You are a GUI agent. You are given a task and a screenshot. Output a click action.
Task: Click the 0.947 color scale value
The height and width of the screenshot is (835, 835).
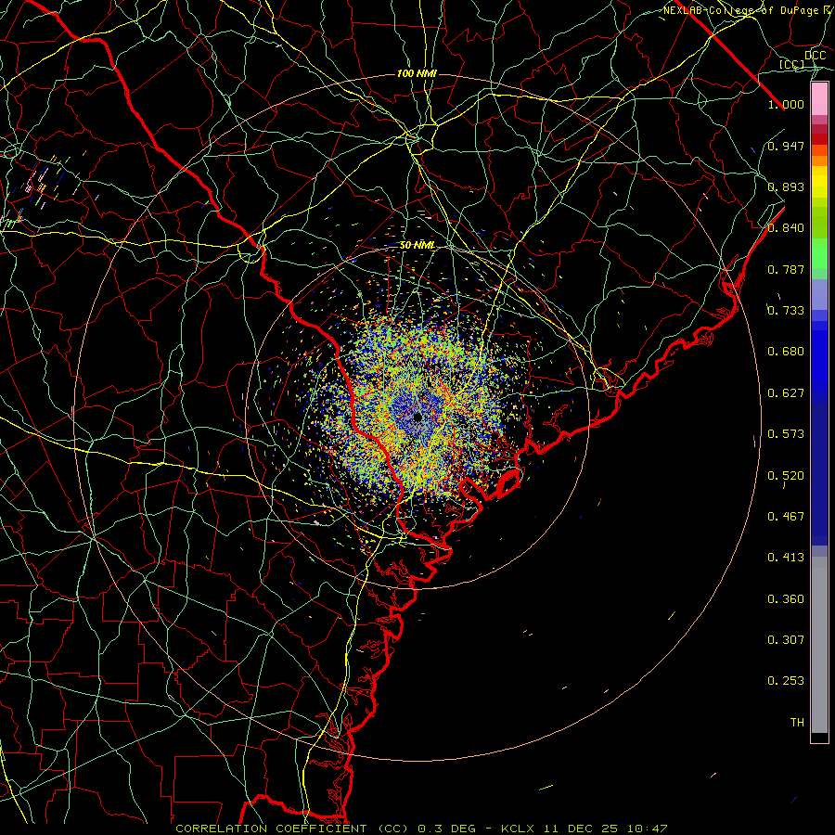786,146
